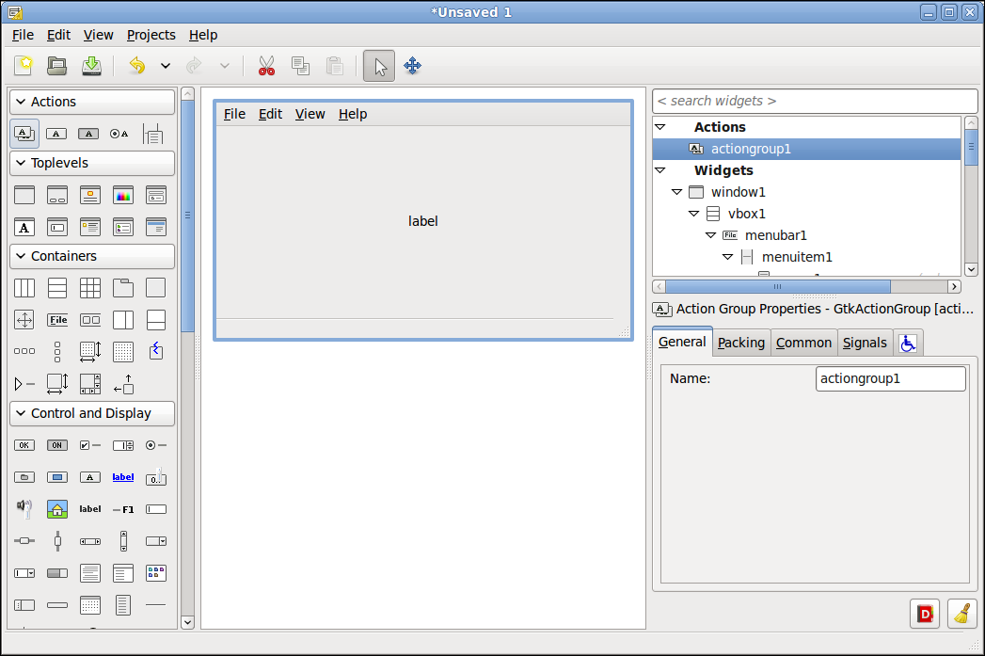Collapse the window1 tree node
The width and height of the screenshot is (985, 656).
[676, 192]
